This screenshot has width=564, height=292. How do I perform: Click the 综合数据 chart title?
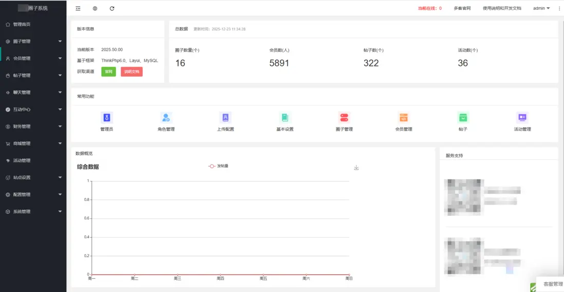(x=88, y=167)
